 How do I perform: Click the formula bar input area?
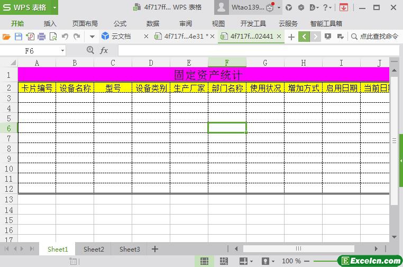pyautogui.click(x=259, y=50)
